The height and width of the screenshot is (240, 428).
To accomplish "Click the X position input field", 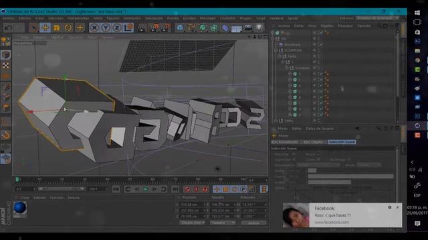I will pyautogui.click(x=192, y=205).
